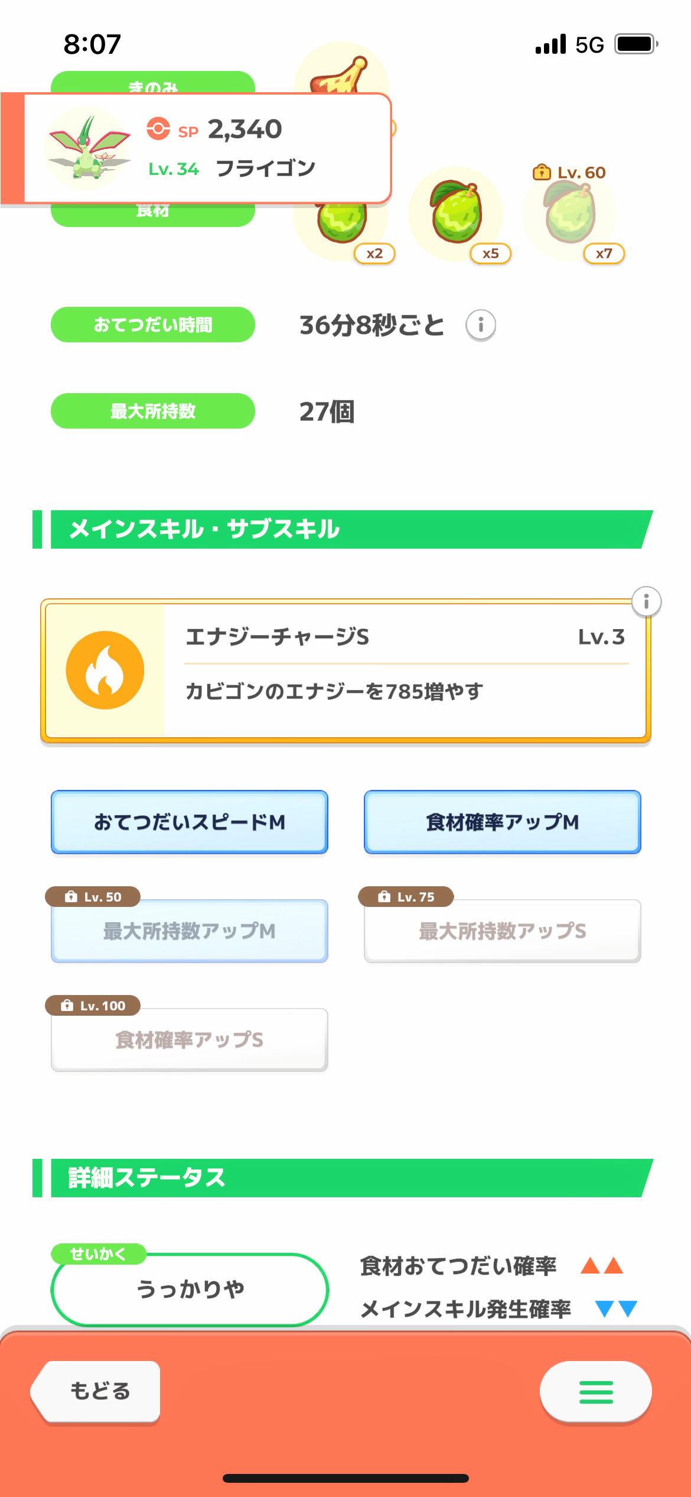
Task: Tap the おてつだい時間 label pill
Action: click(153, 325)
